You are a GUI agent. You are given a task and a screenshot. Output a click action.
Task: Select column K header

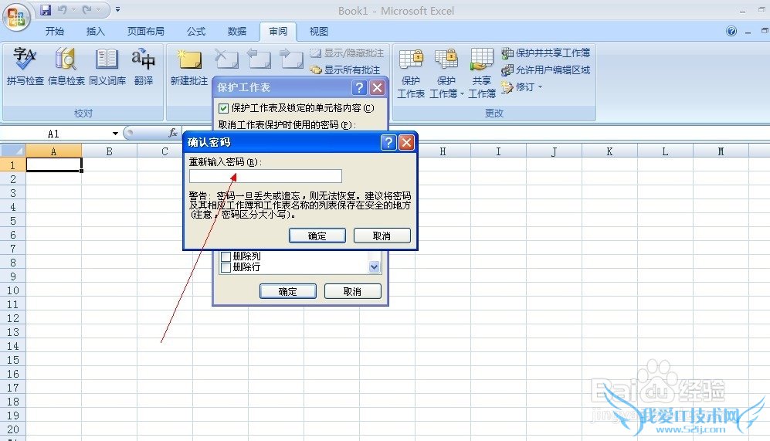point(609,151)
